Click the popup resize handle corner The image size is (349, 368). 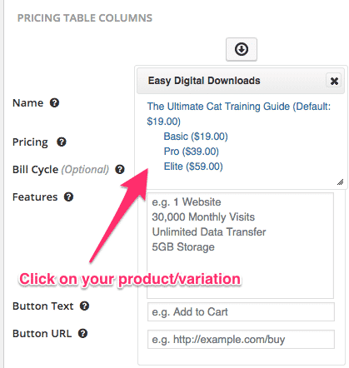pos(341,182)
